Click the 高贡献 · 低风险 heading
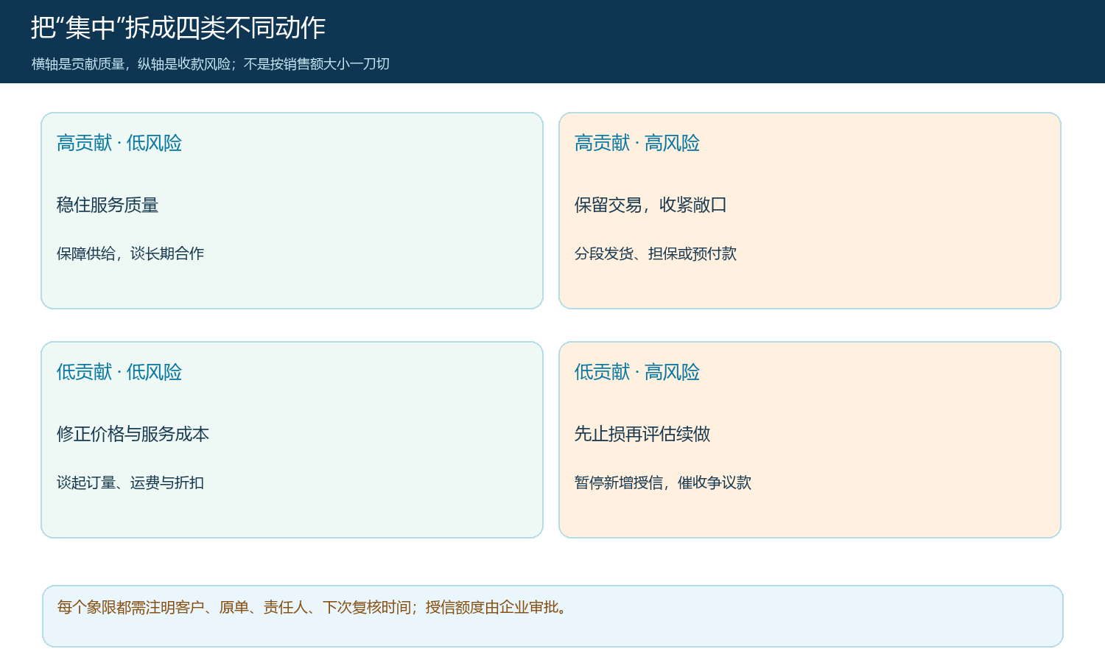This screenshot has width=1105, height=663. click(119, 143)
